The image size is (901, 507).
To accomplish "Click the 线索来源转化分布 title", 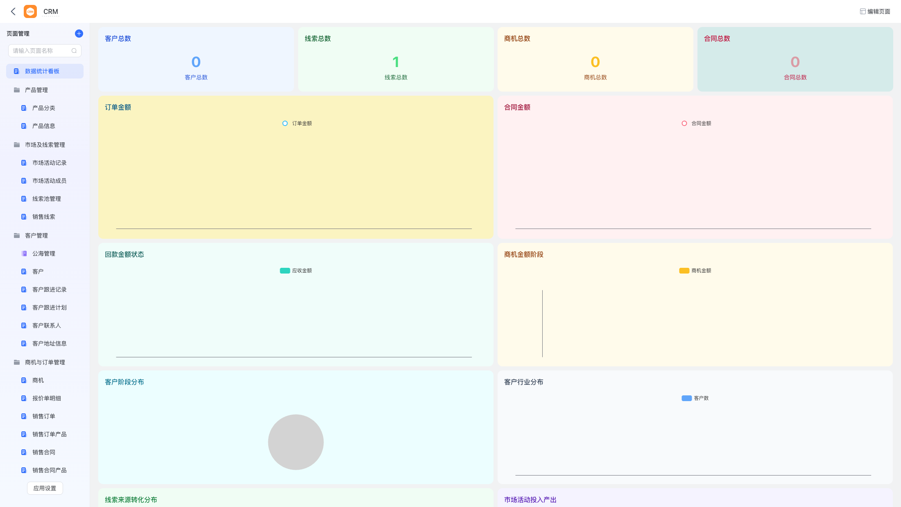I will pos(131,500).
